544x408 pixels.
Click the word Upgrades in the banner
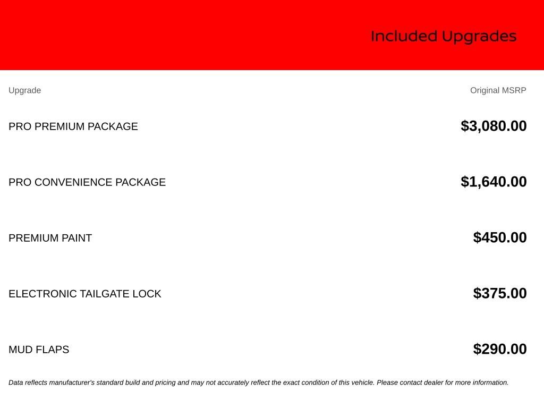click(x=479, y=37)
